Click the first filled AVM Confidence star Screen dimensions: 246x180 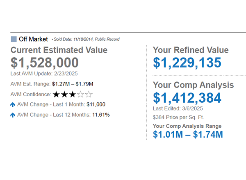point(57,95)
